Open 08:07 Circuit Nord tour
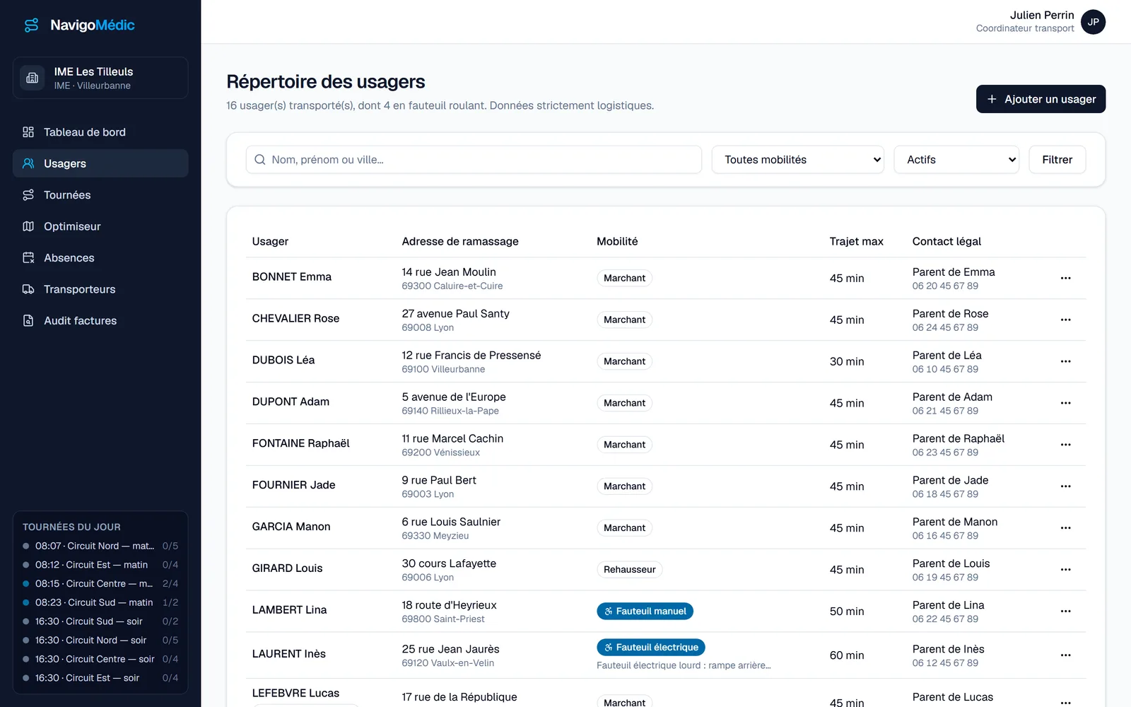The width and height of the screenshot is (1131, 707). pyautogui.click(x=100, y=546)
